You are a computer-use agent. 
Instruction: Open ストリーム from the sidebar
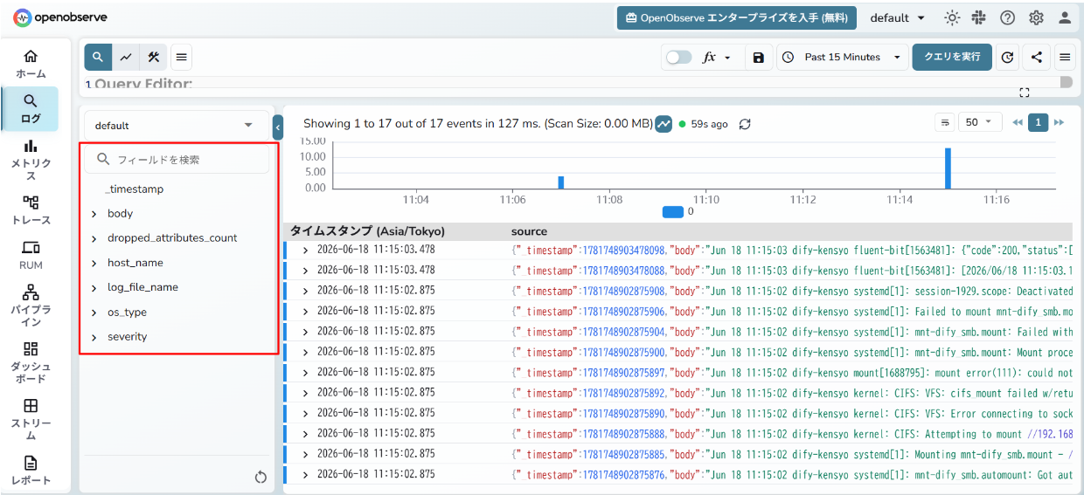31,418
